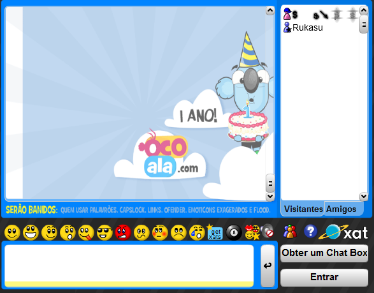Insert the surprised gasp emoticon
374x293 pixels.
coord(68,232)
